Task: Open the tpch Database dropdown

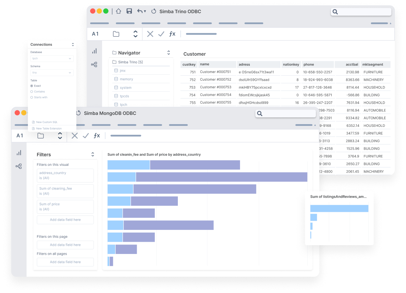Action: click(x=52, y=58)
